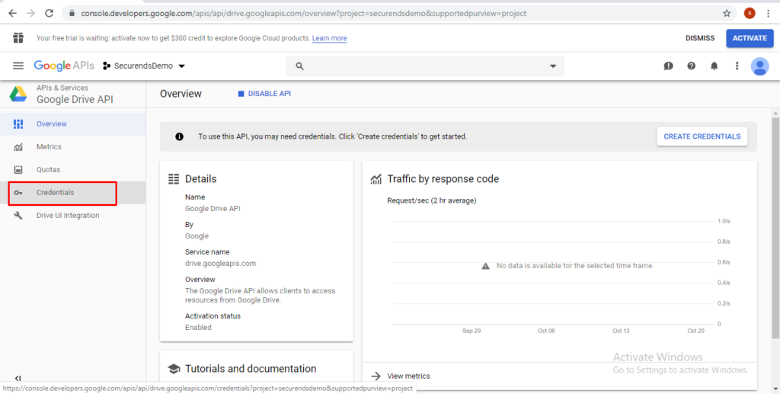Click the warning icon beside No data message

coord(486,266)
